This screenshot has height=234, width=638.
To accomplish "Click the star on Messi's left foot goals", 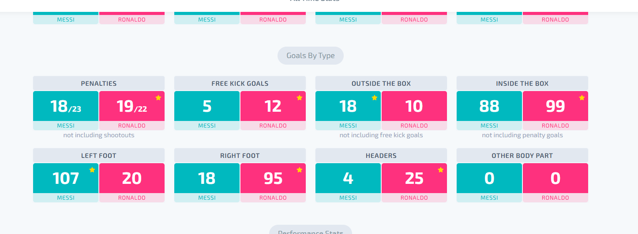I will point(92,170).
